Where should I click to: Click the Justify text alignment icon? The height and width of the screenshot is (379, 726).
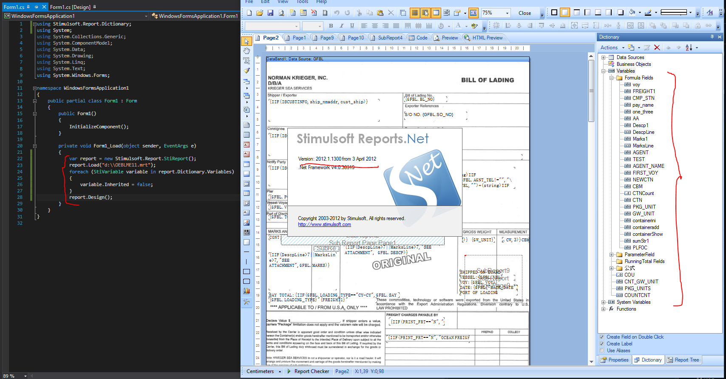tap(396, 26)
